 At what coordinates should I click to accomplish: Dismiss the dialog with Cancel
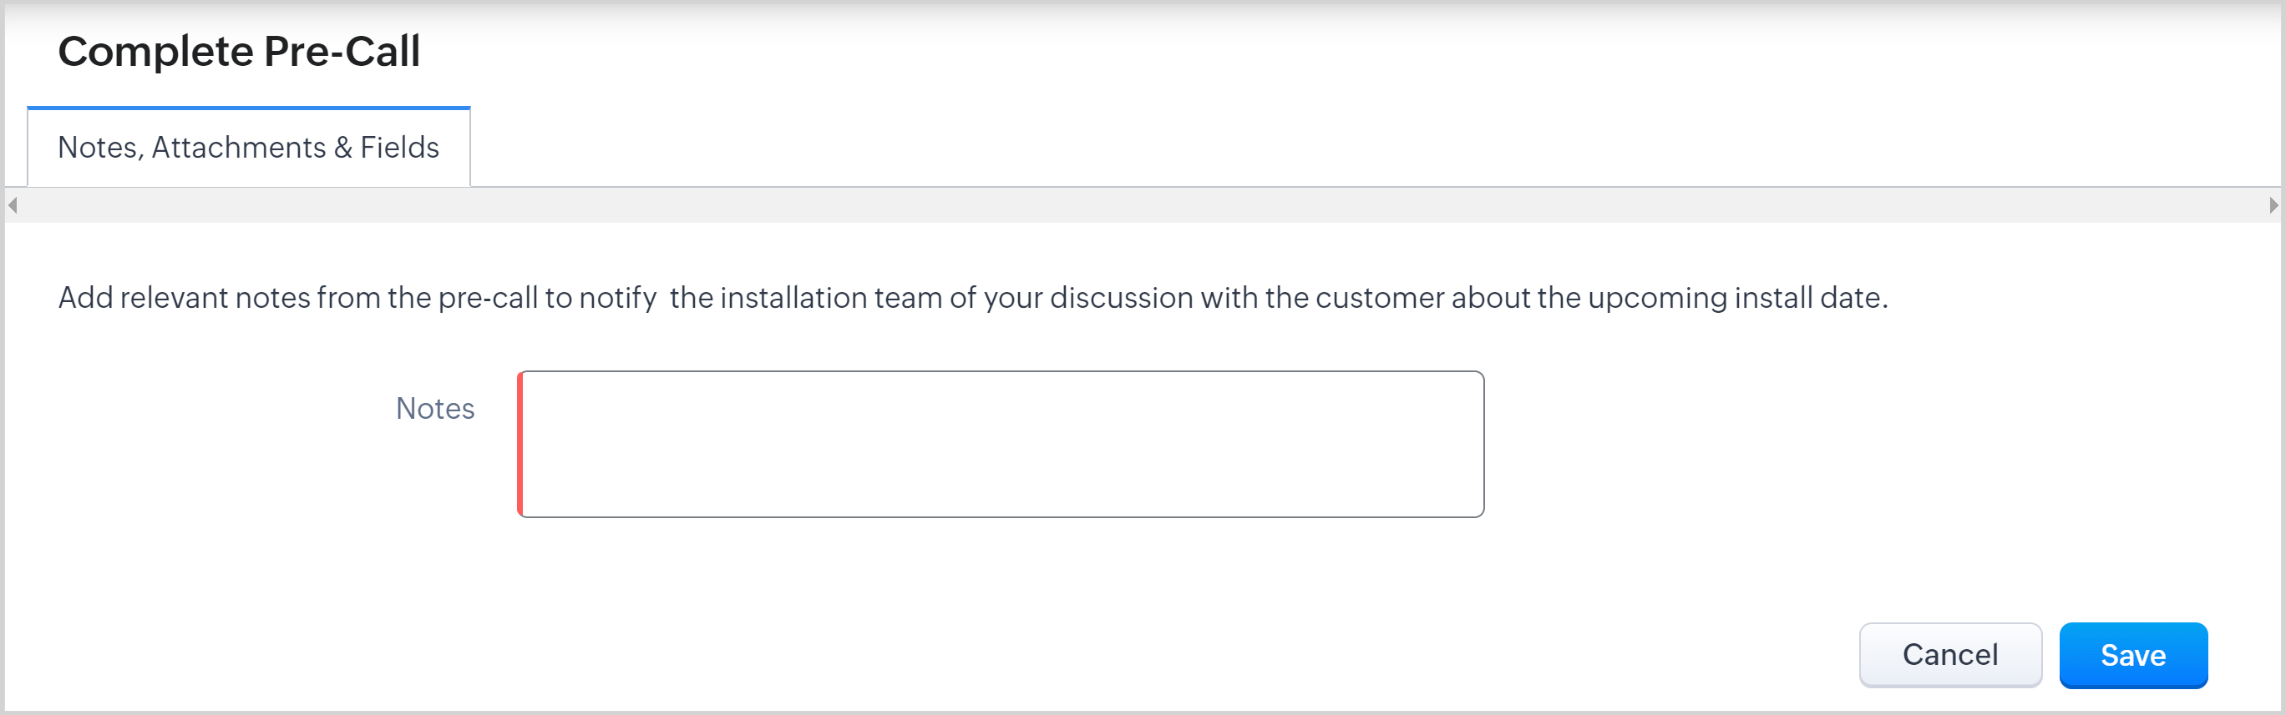[x=1949, y=655]
